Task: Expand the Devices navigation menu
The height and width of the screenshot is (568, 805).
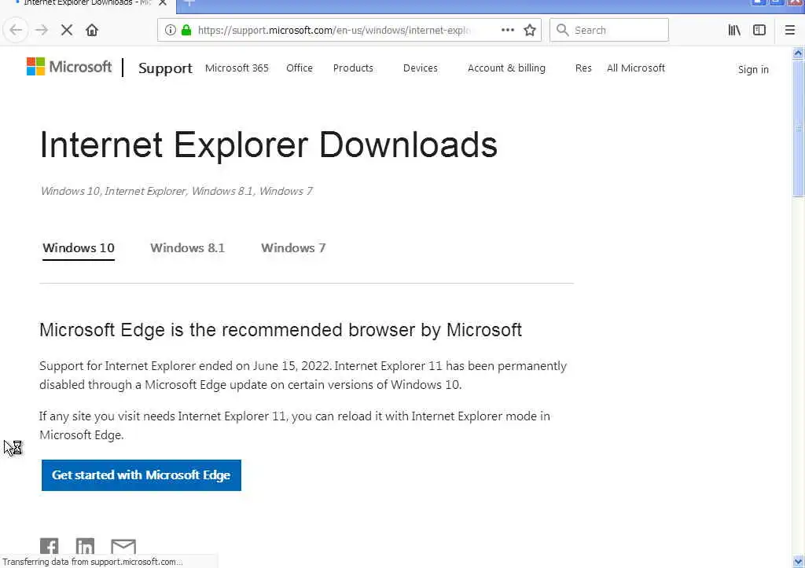Action: point(421,68)
